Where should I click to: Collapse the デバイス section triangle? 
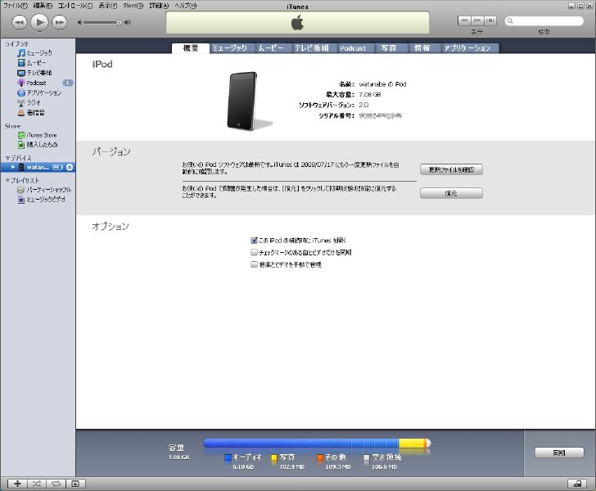coord(7,158)
